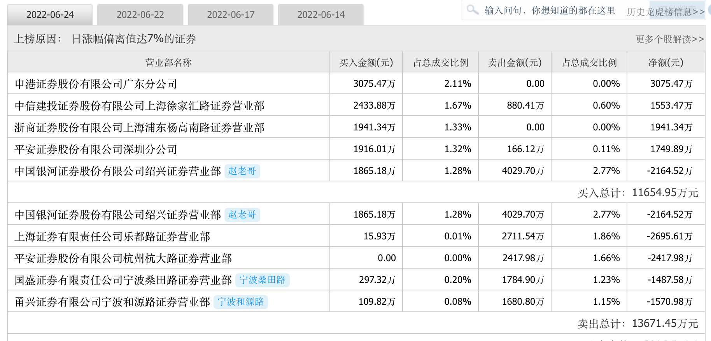Click the 卖出金额(元) column header

pos(515,63)
